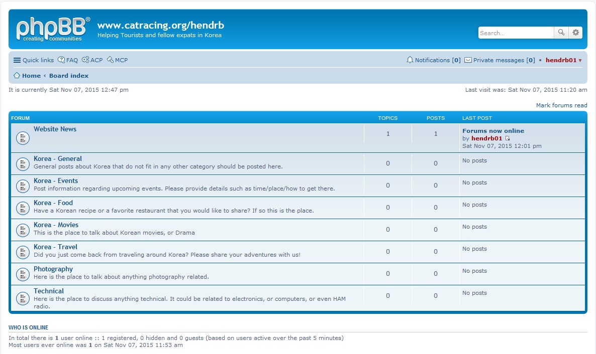Click the 'Sat Nov 07, 2015 12:01 pm' post time
The width and height of the screenshot is (596, 354).
click(502, 146)
